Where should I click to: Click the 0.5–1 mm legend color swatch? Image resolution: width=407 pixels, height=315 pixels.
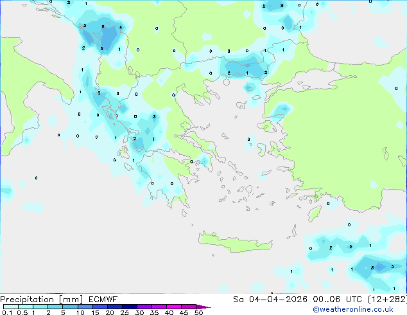[26, 307]
